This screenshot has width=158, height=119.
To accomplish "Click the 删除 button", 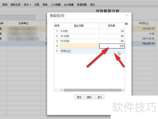I will point(89,97).
